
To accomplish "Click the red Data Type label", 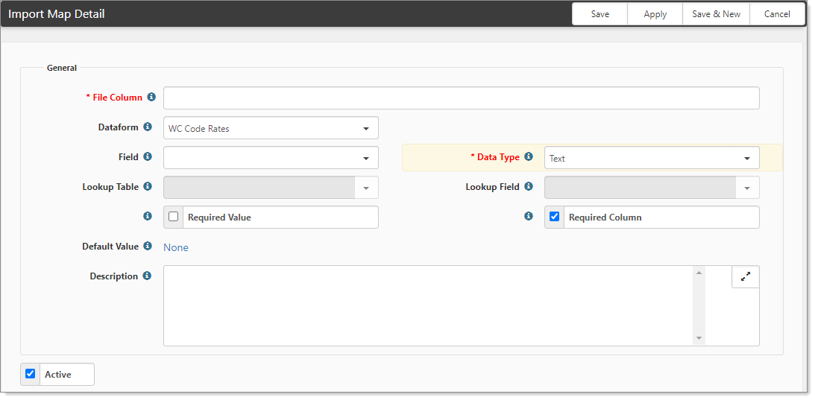I will coord(495,157).
